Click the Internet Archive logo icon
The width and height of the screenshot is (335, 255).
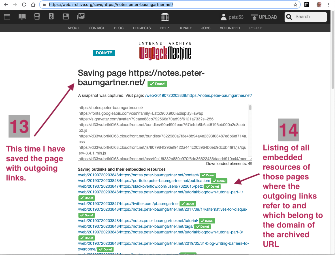[x=165, y=17]
